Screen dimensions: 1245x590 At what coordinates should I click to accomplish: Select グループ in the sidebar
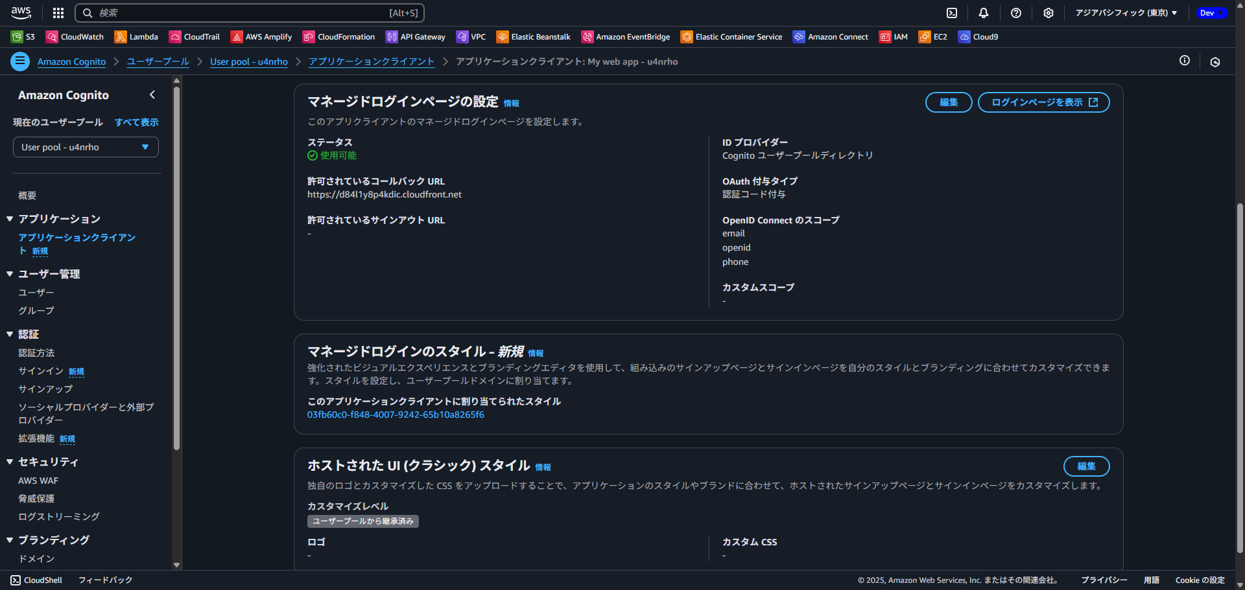(36, 311)
